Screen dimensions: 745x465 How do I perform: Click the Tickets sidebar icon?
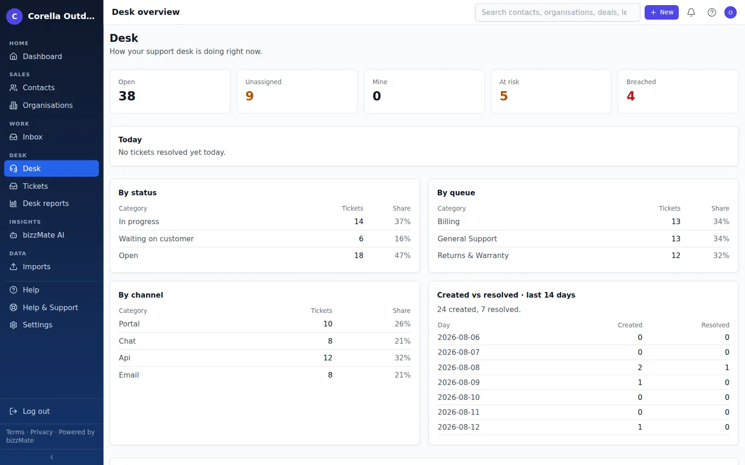(14, 186)
